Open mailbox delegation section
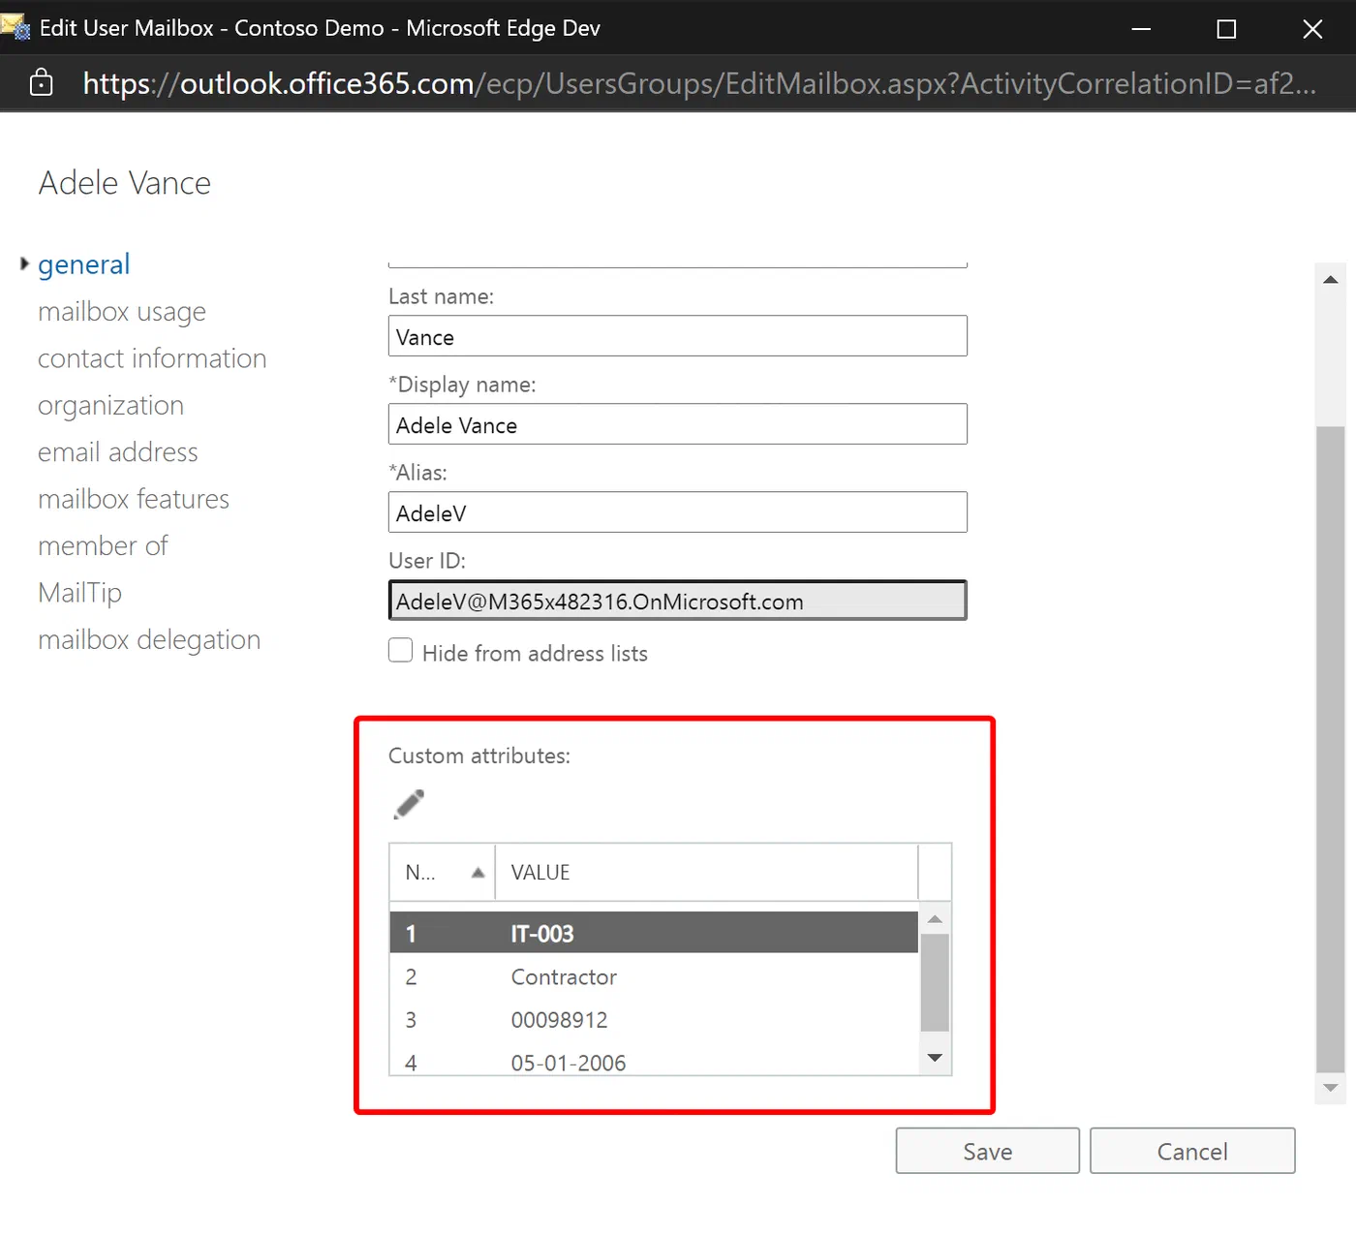1356x1235 pixels. tap(149, 640)
